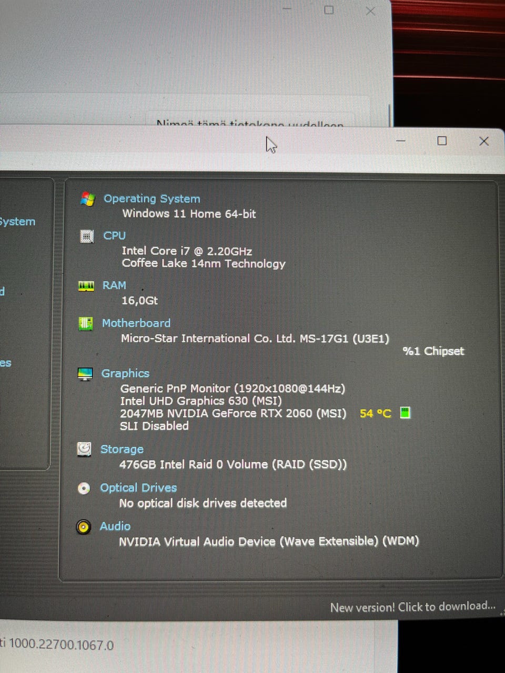Click the Motherboard circuit icon
This screenshot has height=673, width=505.
click(85, 323)
